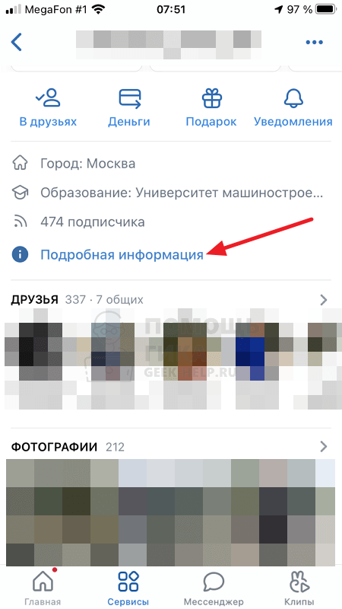The image size is (342, 609).
Task: Open the Друзья heading
Action: coord(34,299)
